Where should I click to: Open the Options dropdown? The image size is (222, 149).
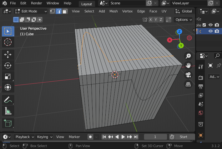[x=184, y=20]
